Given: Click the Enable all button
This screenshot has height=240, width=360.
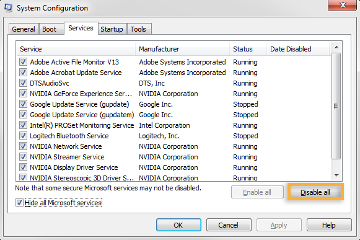Looking at the screenshot, I should tap(257, 192).
